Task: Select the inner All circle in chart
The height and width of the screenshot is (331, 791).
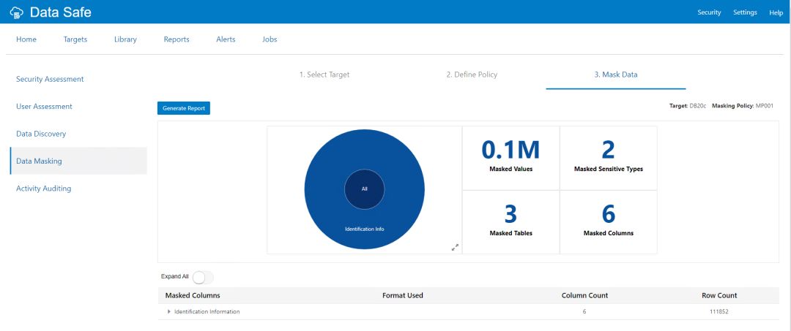Action: point(364,189)
